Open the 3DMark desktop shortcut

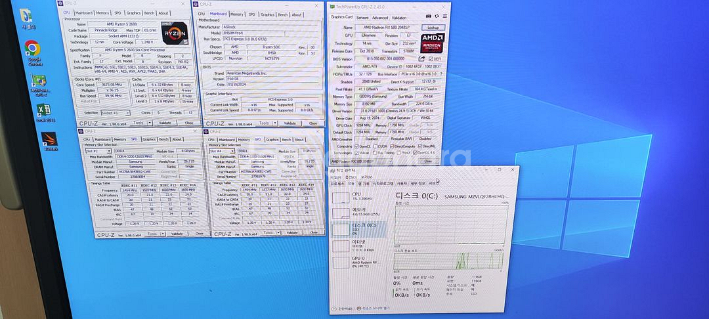[49, 141]
